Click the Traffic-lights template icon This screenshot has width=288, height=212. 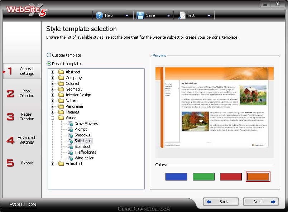pyautogui.click(x=71, y=152)
